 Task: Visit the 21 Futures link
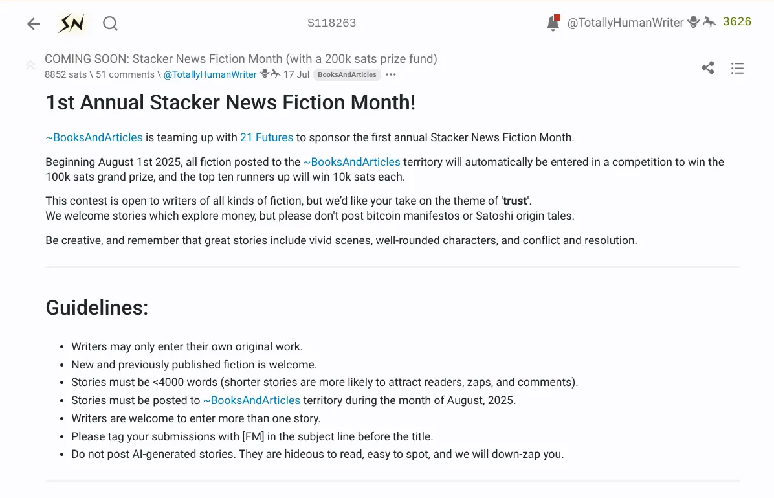click(267, 137)
